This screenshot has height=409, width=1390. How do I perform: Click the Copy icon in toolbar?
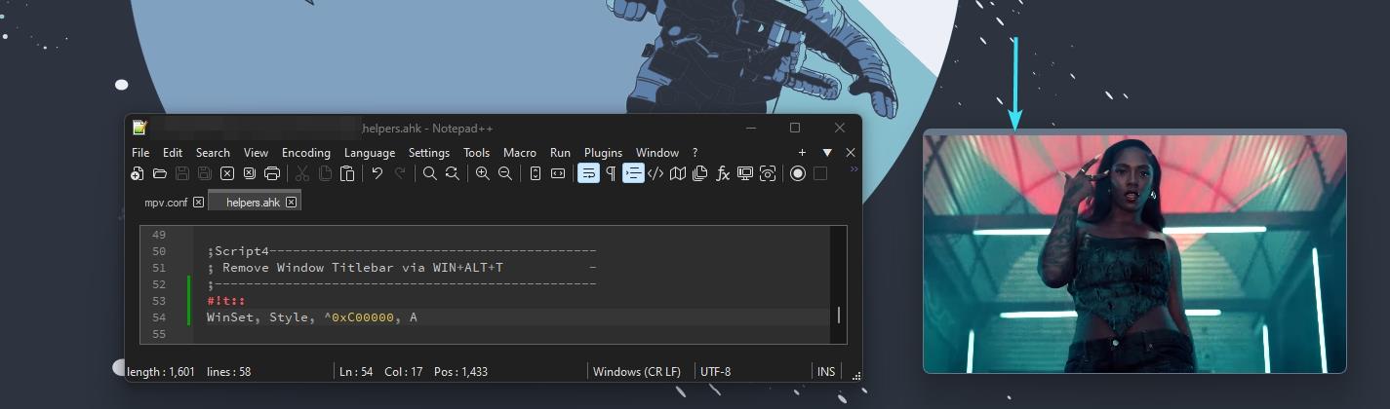[325, 173]
